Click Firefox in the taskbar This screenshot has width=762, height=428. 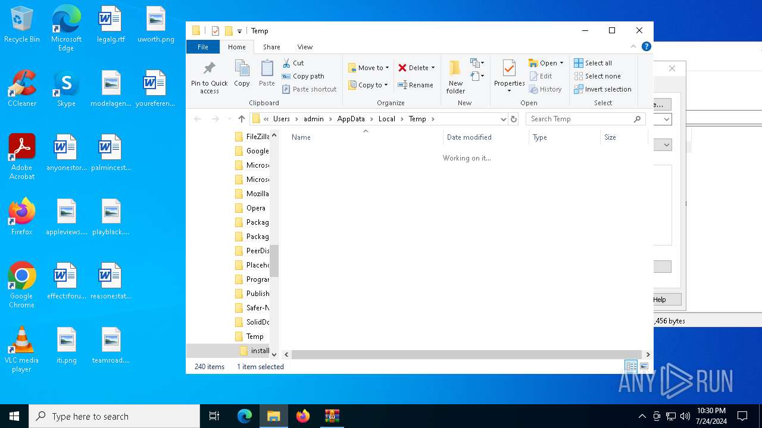click(x=303, y=416)
